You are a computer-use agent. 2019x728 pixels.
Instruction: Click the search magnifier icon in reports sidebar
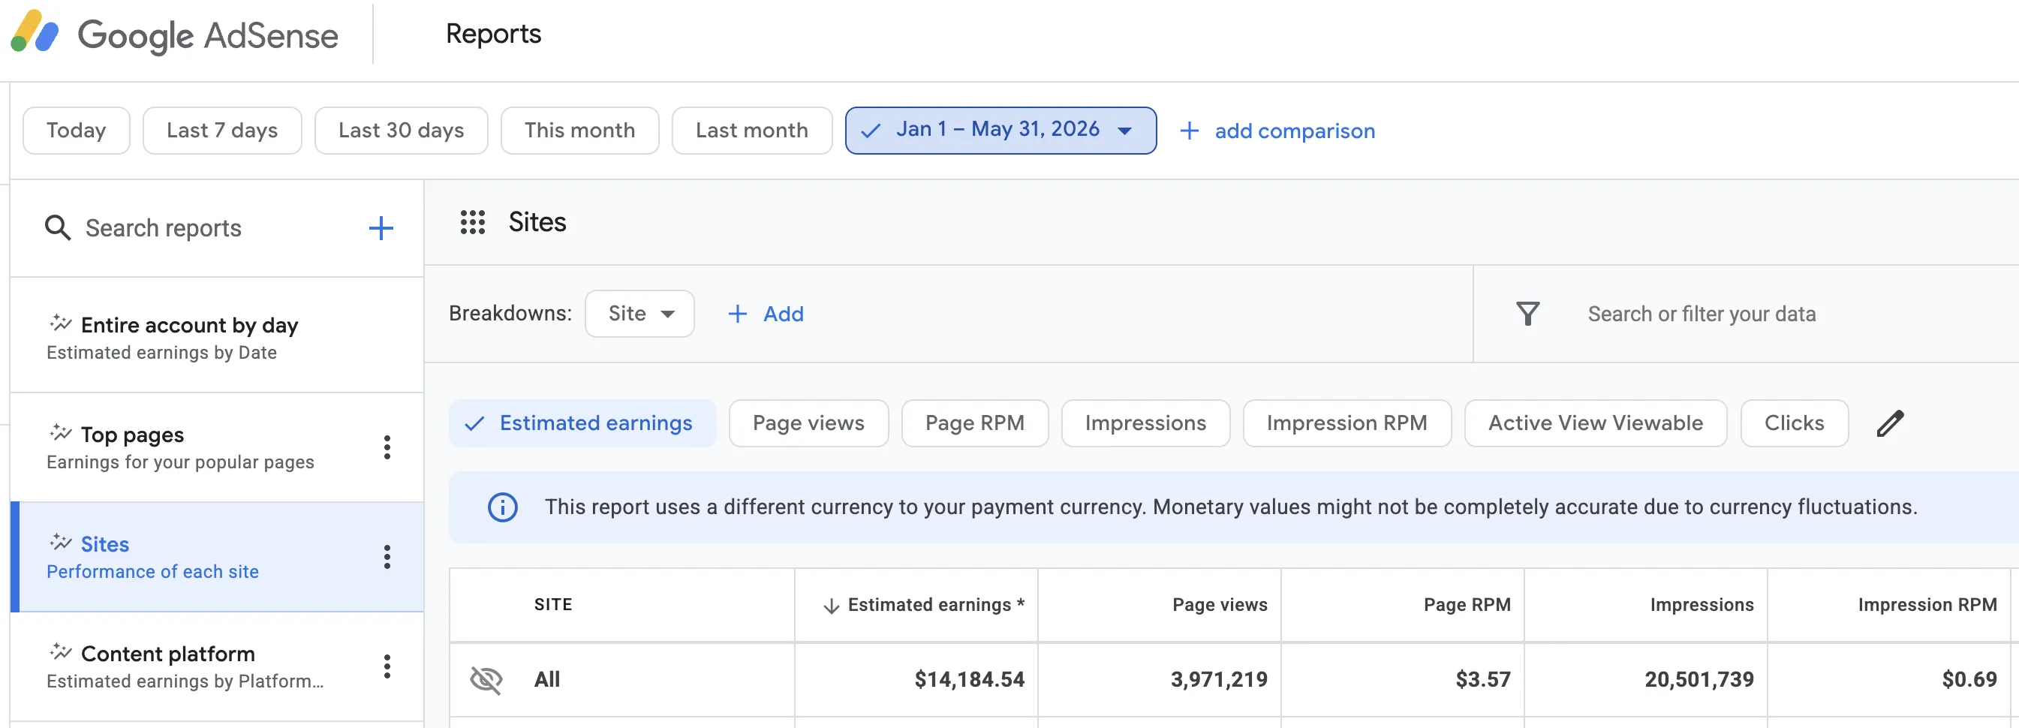[57, 228]
